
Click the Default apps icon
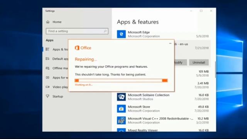(x=47, y=59)
